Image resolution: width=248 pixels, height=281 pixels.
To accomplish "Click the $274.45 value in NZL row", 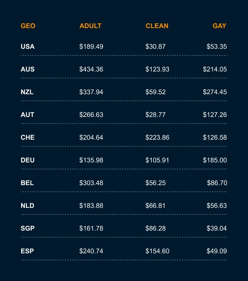I will (x=215, y=92).
